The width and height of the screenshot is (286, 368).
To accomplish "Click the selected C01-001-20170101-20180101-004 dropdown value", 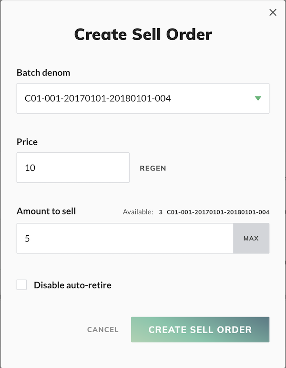I will [x=98, y=99].
